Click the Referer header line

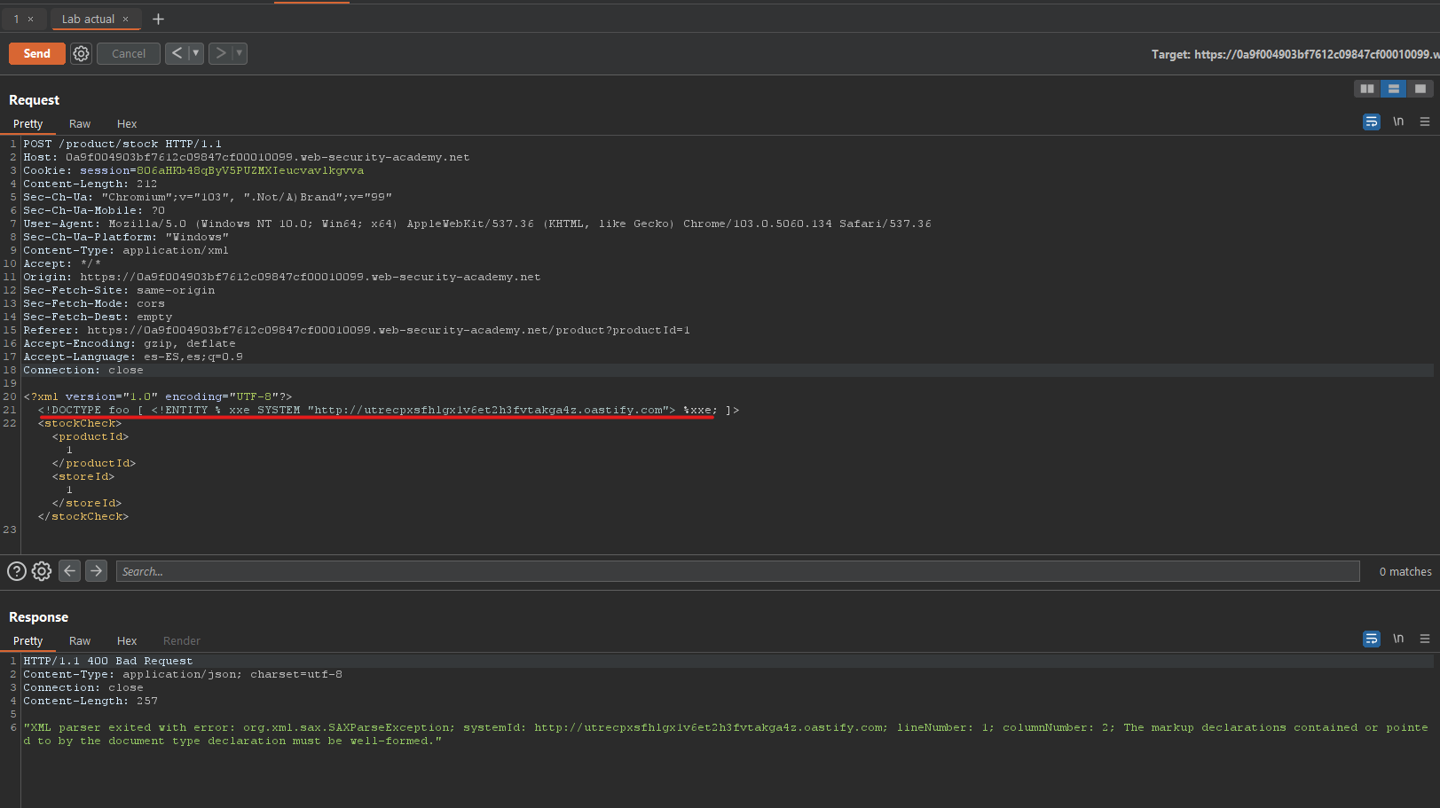tap(357, 330)
